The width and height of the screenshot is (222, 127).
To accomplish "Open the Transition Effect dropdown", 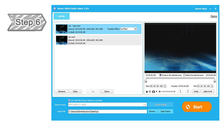I will point(135,29).
